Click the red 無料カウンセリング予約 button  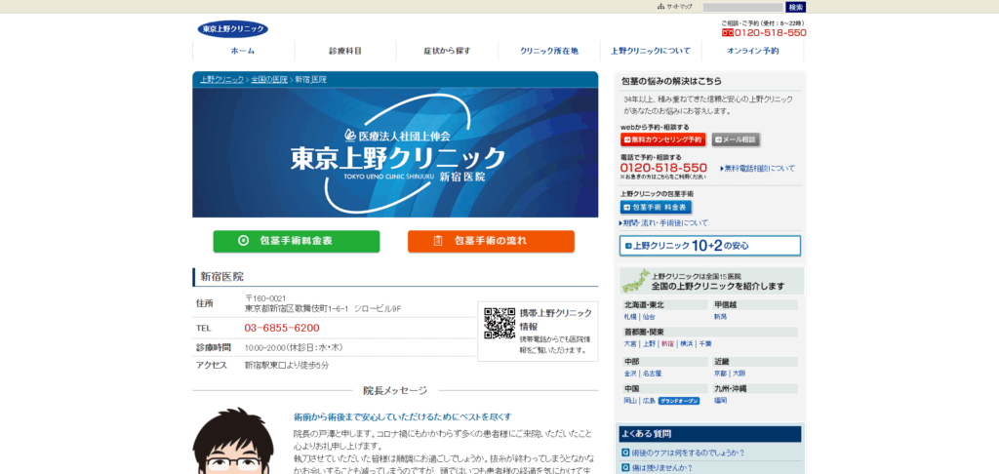click(x=662, y=139)
